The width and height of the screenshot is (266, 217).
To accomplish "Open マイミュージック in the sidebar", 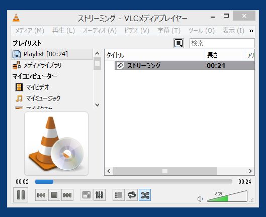I will (x=52, y=98).
